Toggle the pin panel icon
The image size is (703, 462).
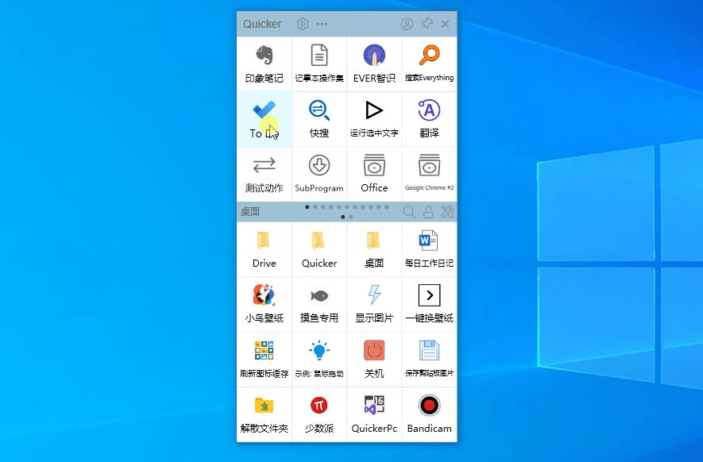[x=427, y=23]
